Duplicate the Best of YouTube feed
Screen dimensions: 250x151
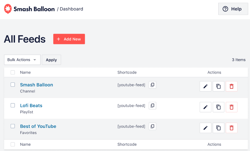tap(219, 128)
